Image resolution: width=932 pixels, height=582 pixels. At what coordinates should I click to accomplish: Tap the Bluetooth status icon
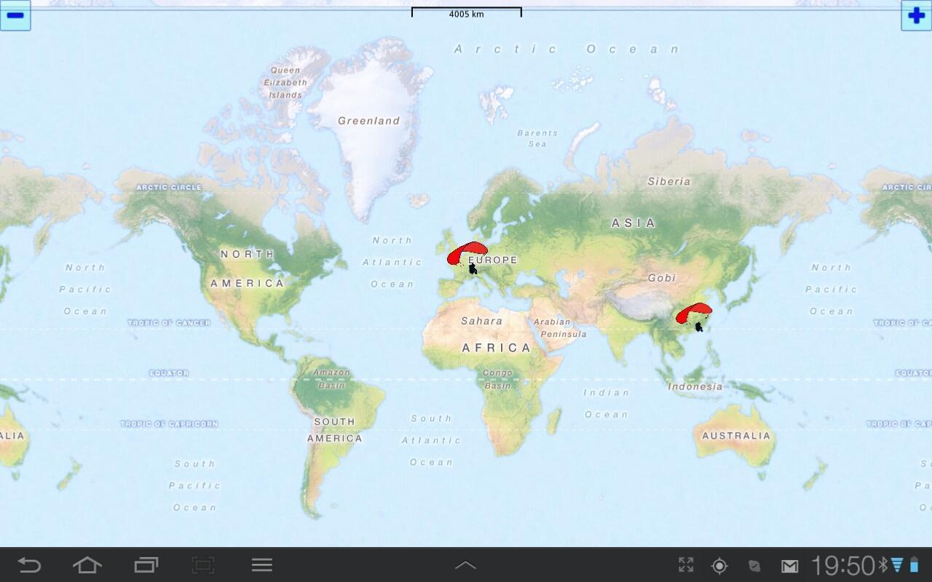tap(883, 565)
